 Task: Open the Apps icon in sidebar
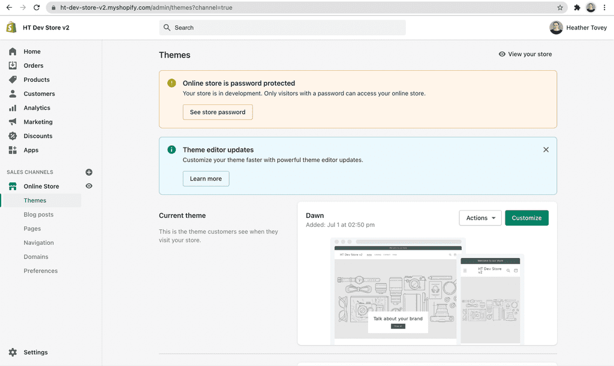click(x=12, y=150)
